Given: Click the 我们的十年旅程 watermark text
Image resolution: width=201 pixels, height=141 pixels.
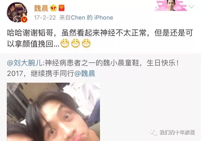Looking at the screenshot, I should click(177, 132).
